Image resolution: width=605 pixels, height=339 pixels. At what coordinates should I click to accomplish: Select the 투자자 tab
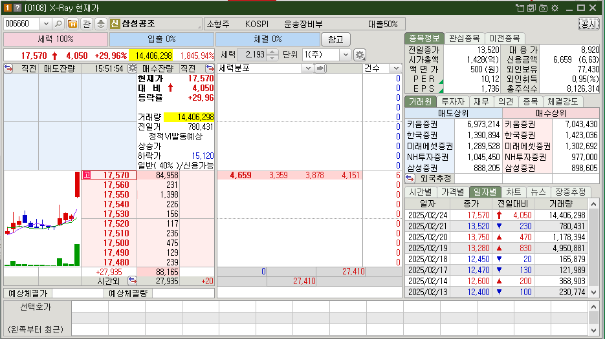[453, 102]
